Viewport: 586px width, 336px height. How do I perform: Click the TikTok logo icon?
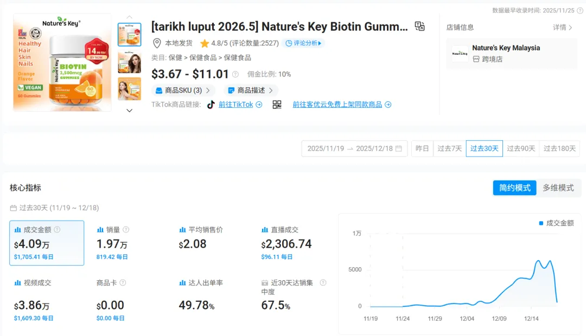(211, 105)
